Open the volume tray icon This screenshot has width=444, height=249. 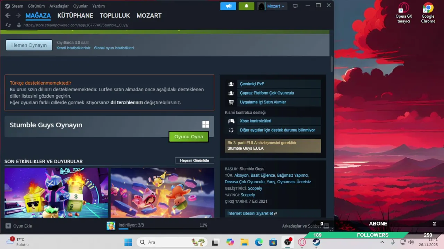pos(411,242)
